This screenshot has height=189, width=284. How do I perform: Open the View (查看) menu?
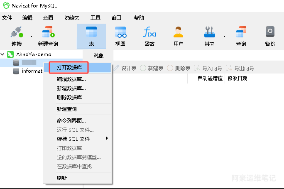point(48,17)
